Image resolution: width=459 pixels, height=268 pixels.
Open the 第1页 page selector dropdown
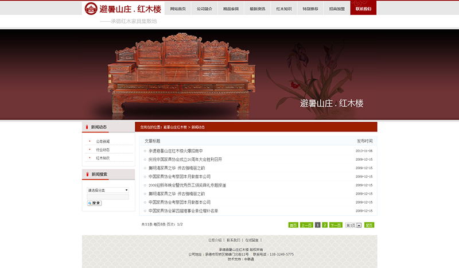(353, 225)
